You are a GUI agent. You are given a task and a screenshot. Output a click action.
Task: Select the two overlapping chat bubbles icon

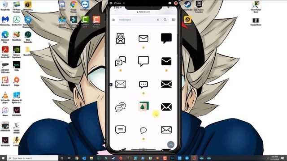tap(121, 61)
